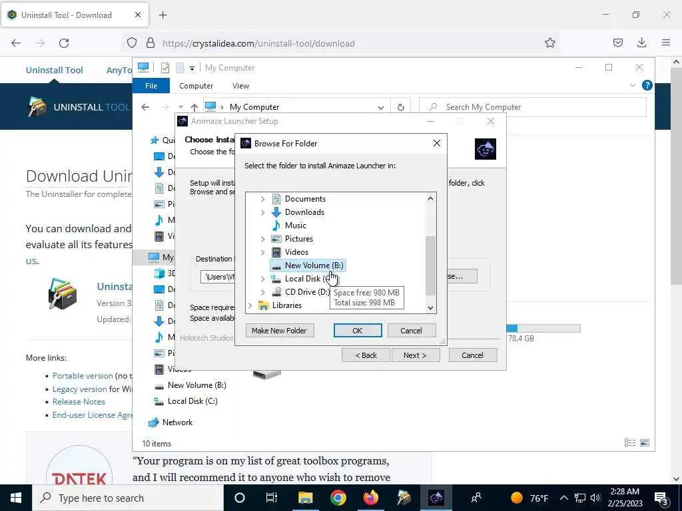Image resolution: width=682 pixels, height=511 pixels.
Task: Select Downloads folder in Browse dialog
Action: point(304,212)
